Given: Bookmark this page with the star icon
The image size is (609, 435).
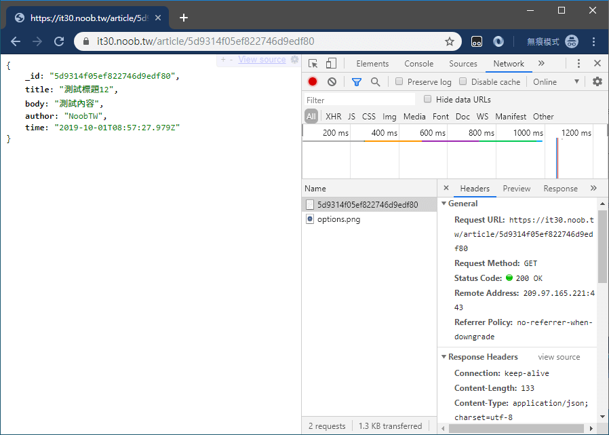Looking at the screenshot, I should 450,41.
